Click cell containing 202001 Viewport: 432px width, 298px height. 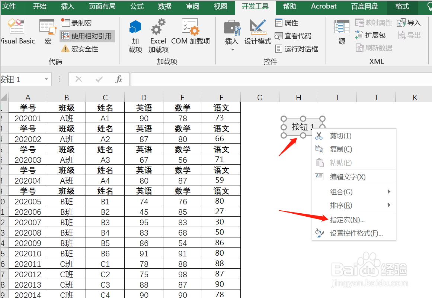click(28, 118)
